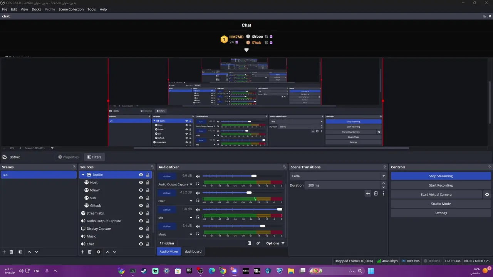The height and width of the screenshot is (277, 493).
Task: Select the Audio Mixer tab
Action: click(x=169, y=252)
